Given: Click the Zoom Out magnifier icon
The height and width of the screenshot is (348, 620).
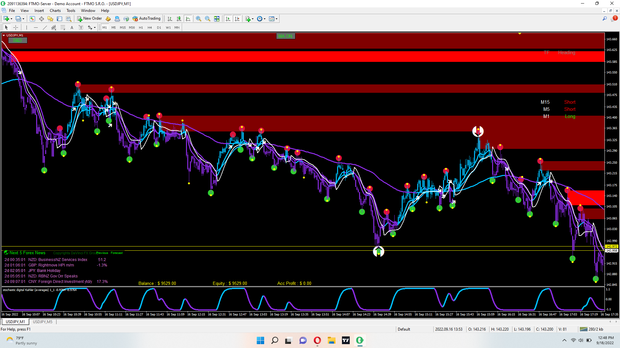Looking at the screenshot, I should (207, 19).
